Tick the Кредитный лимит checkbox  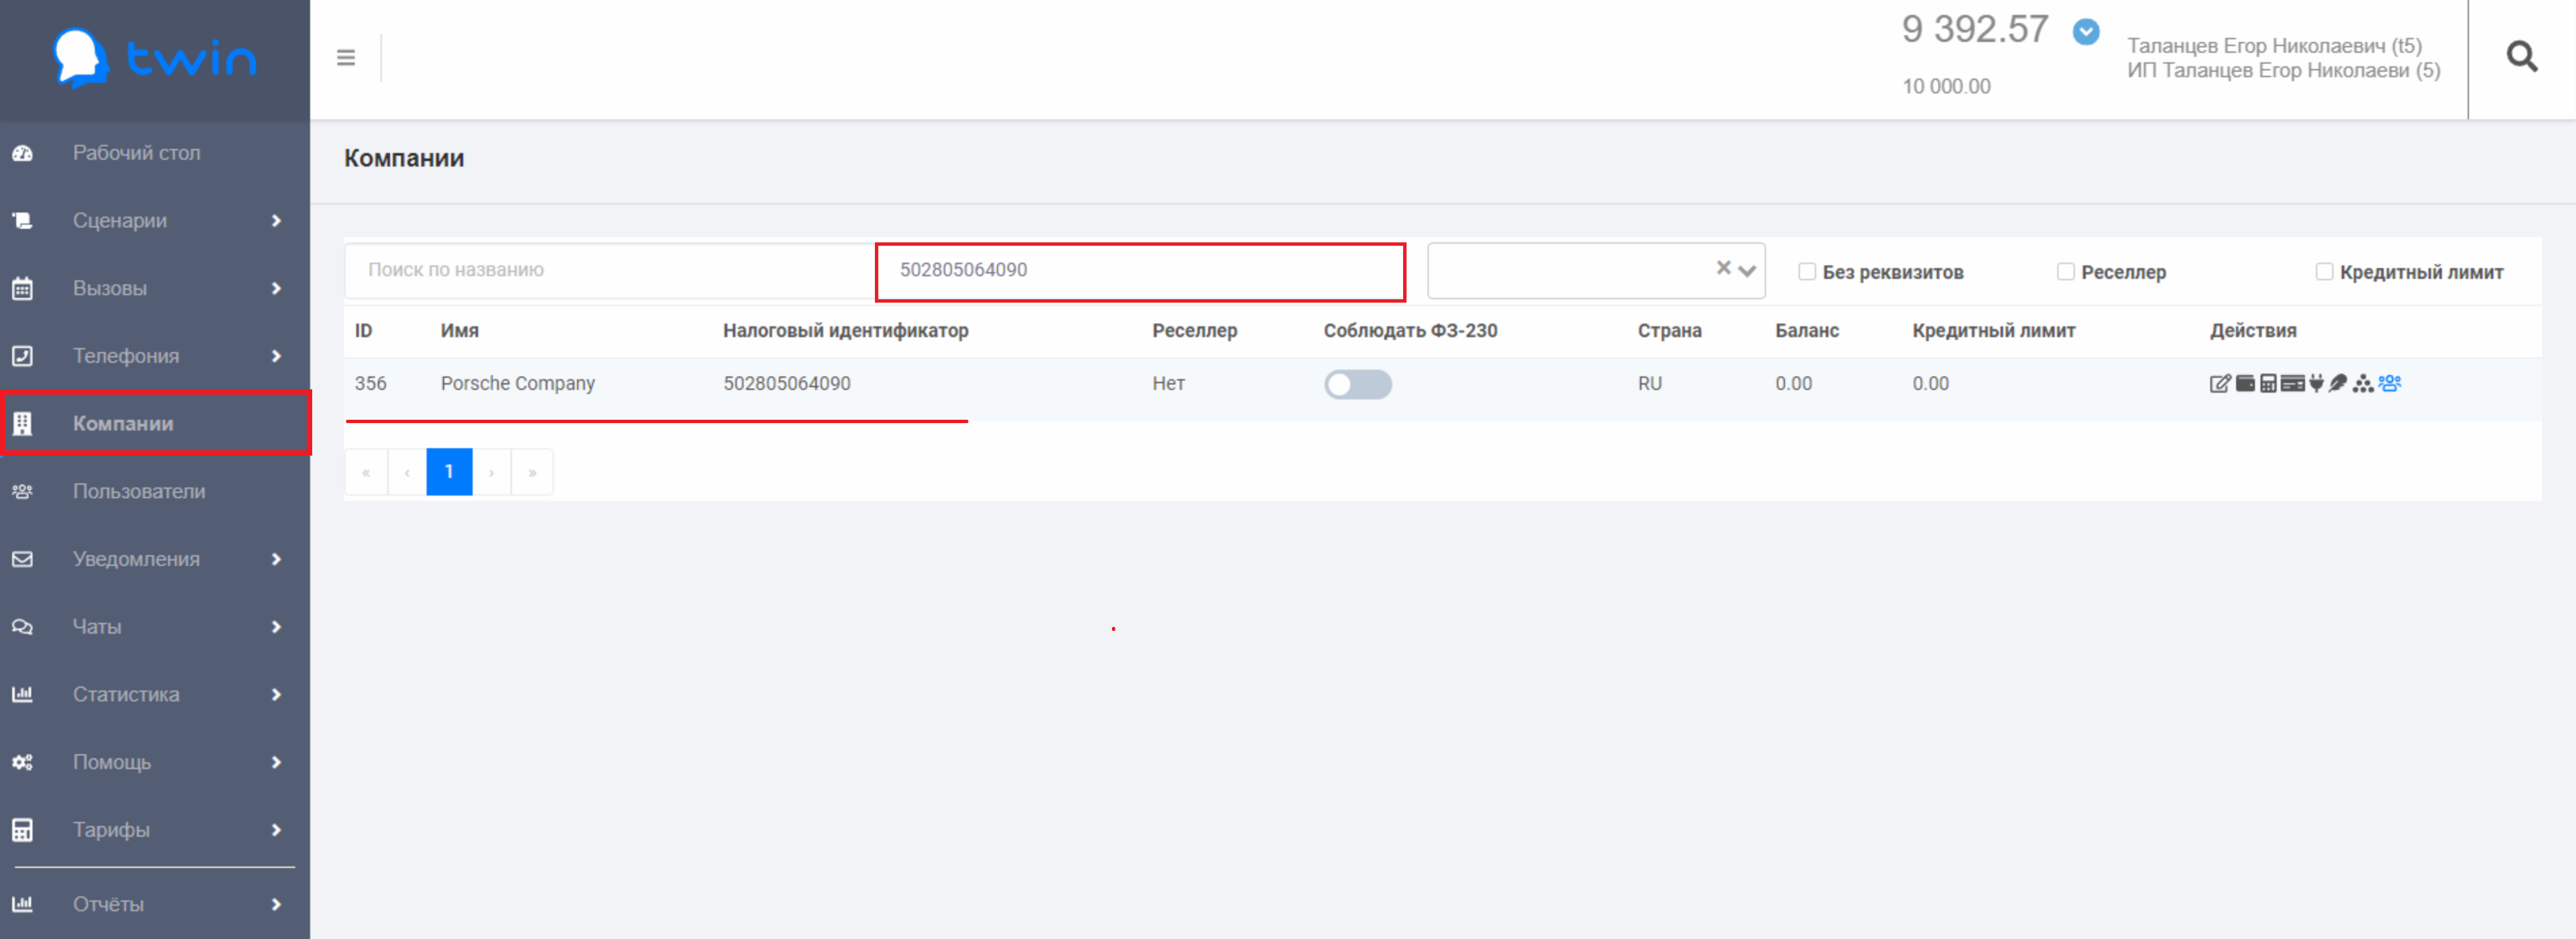[x=2324, y=272]
